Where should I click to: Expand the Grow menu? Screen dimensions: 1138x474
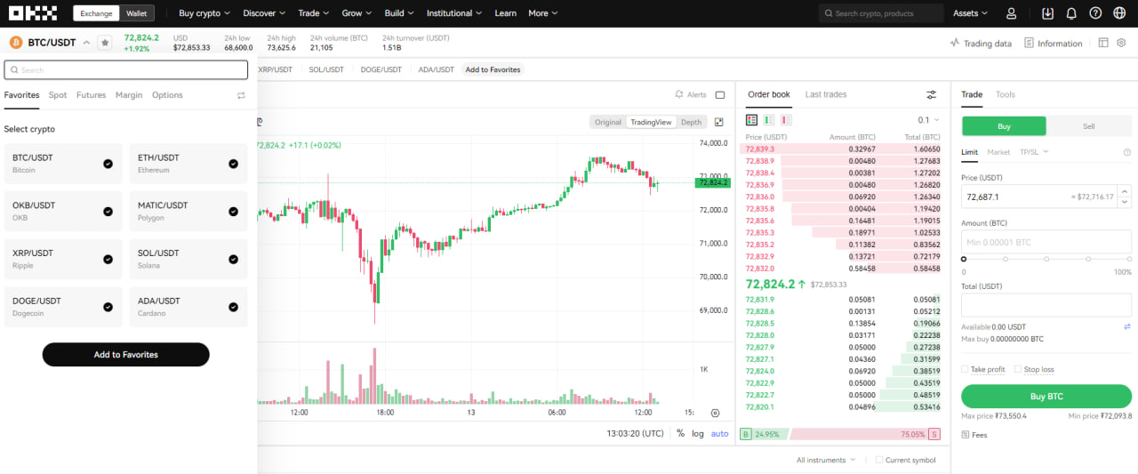click(x=357, y=13)
